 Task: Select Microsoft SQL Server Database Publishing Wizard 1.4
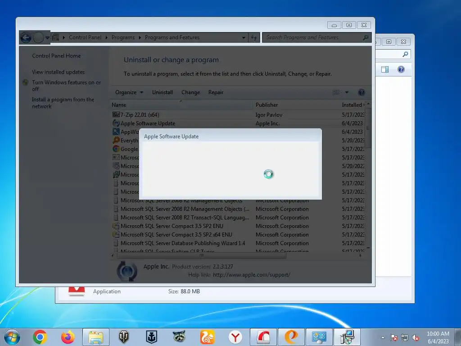tap(238, 243)
